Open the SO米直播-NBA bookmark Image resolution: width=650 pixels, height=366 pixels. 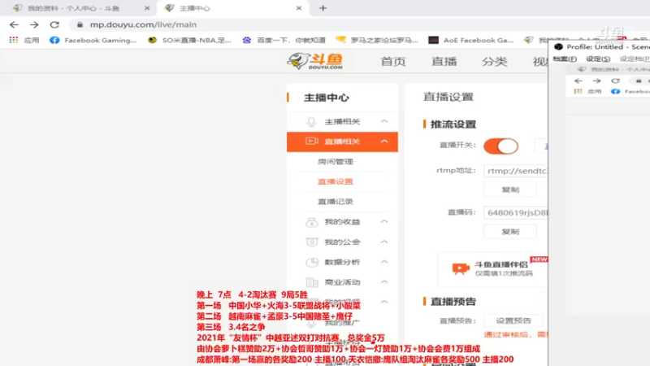(190, 40)
